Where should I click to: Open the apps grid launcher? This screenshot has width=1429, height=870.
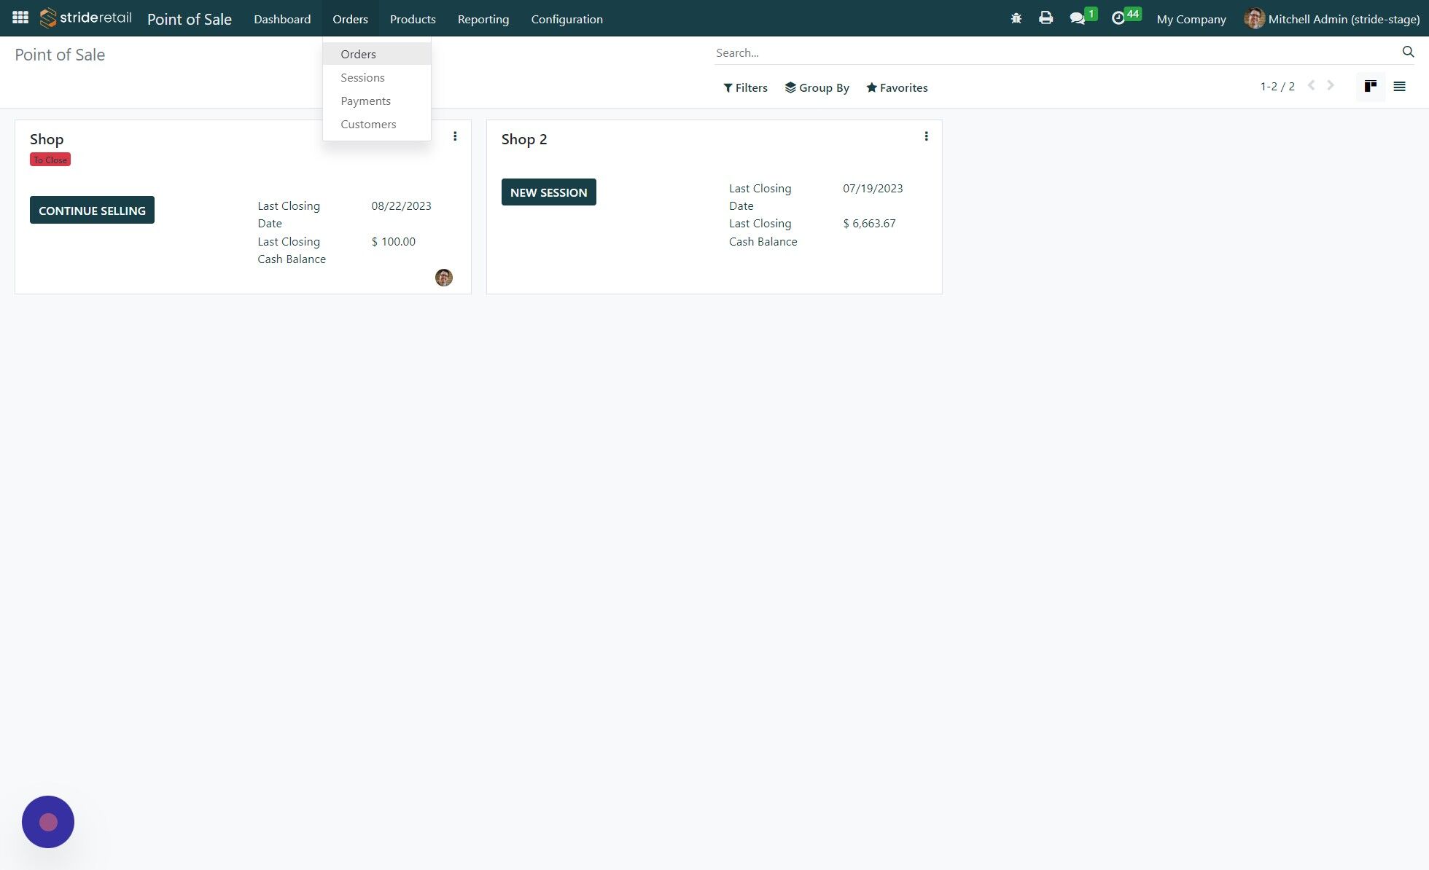click(20, 17)
